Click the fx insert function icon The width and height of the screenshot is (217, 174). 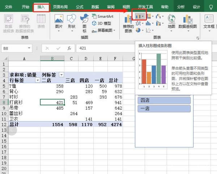[69, 48]
